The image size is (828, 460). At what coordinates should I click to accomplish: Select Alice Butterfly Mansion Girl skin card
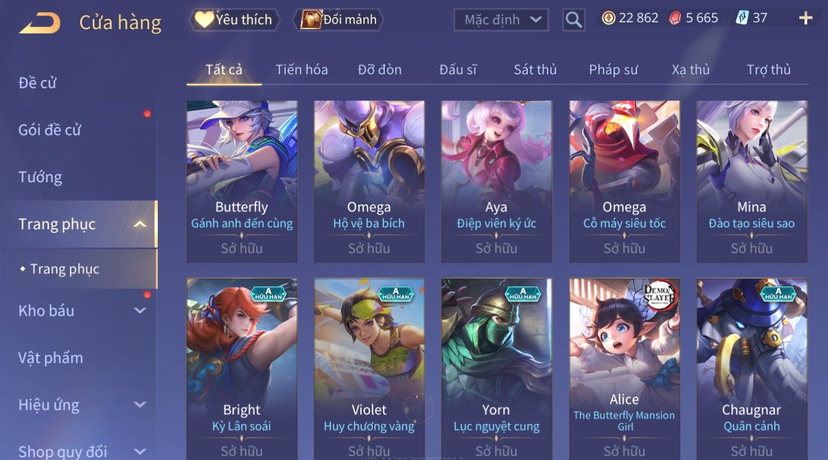click(x=624, y=369)
